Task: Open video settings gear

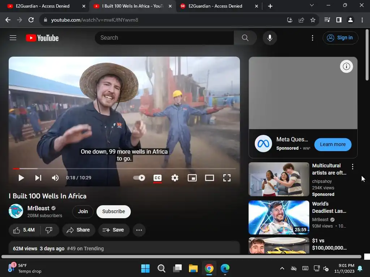Action: coord(175,178)
